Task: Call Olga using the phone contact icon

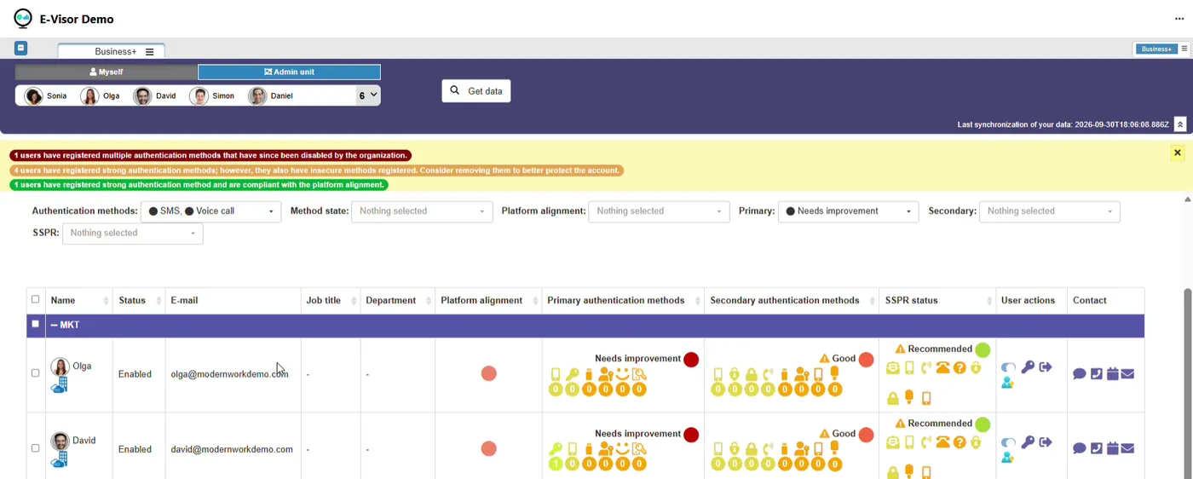Action: tap(1096, 374)
